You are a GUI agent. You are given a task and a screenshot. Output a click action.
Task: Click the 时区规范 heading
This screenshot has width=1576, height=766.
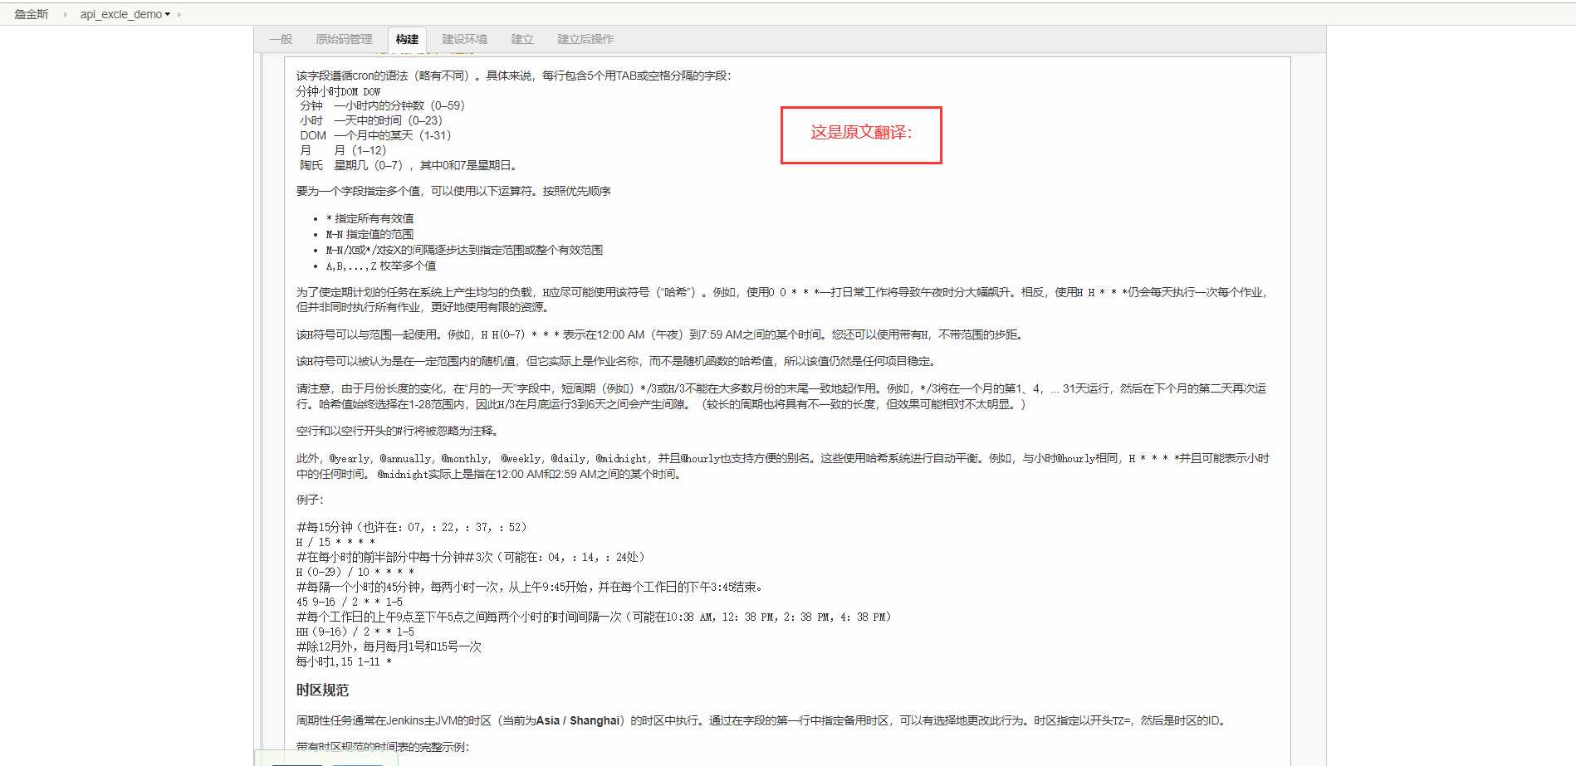point(322,690)
